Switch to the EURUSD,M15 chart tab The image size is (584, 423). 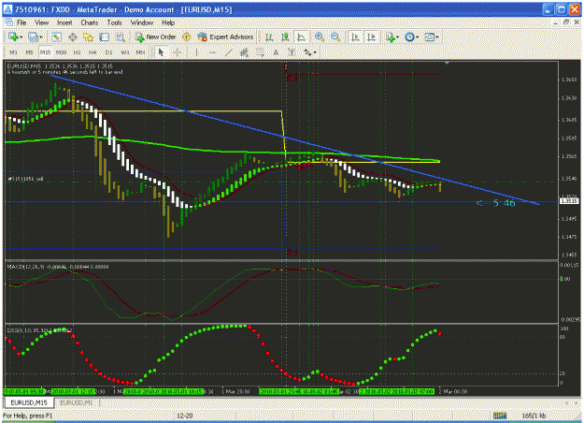(29, 402)
